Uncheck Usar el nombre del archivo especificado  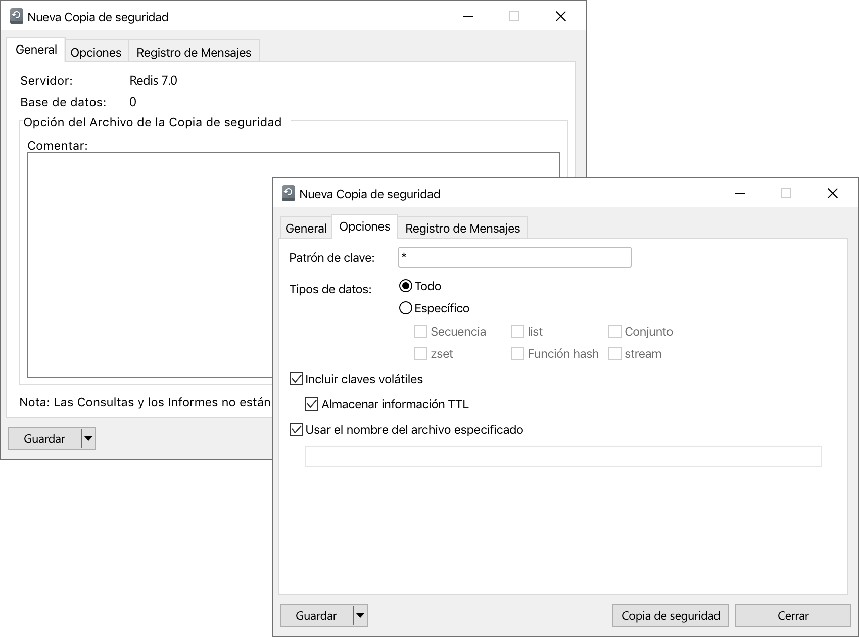click(296, 429)
